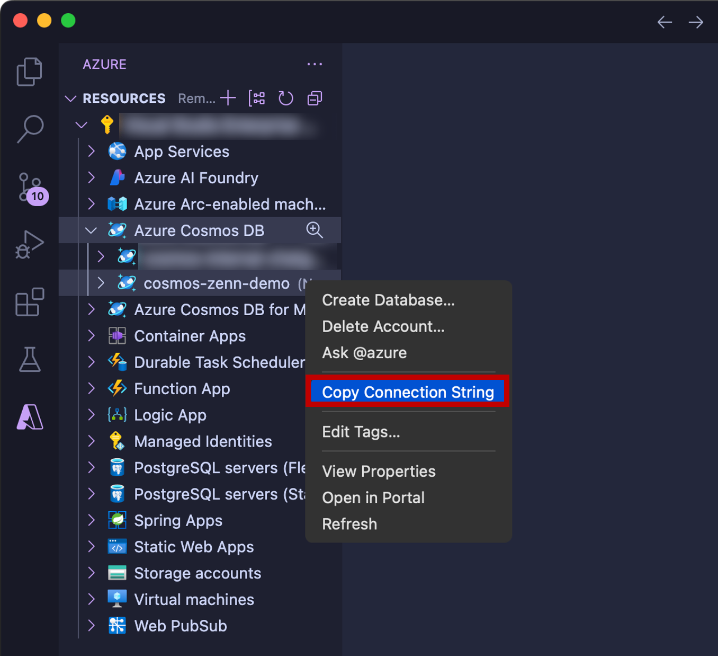The width and height of the screenshot is (718, 658).
Task: Click the Static Web Apps icon
Action: [117, 546]
